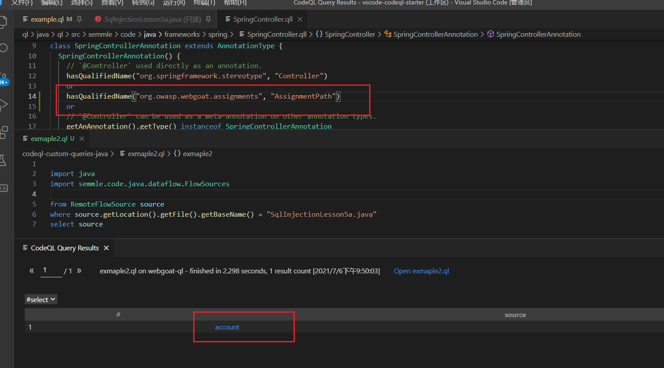Image resolution: width=664 pixels, height=368 pixels.
Task: Click the select keyword on line 7
Action: (62, 224)
